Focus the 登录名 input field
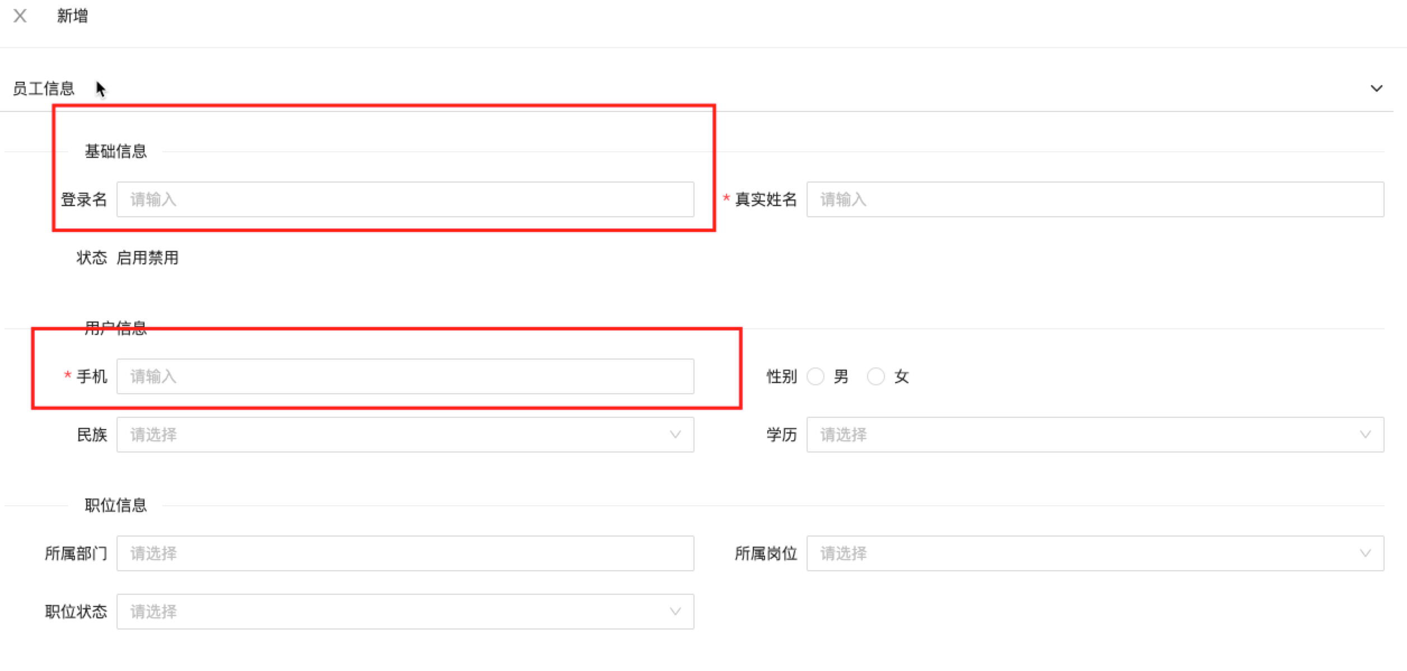The height and width of the screenshot is (671, 1407). [x=404, y=199]
